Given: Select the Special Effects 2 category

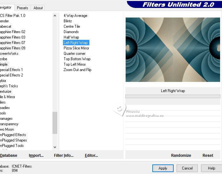Looking at the screenshot, I should coord(11,75).
